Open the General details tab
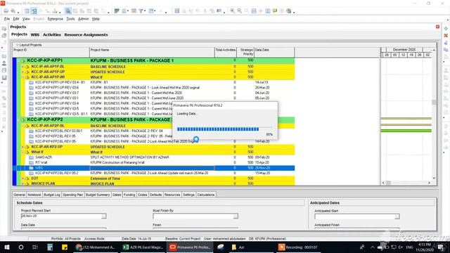This screenshot has width=450, height=253. click(x=19, y=195)
